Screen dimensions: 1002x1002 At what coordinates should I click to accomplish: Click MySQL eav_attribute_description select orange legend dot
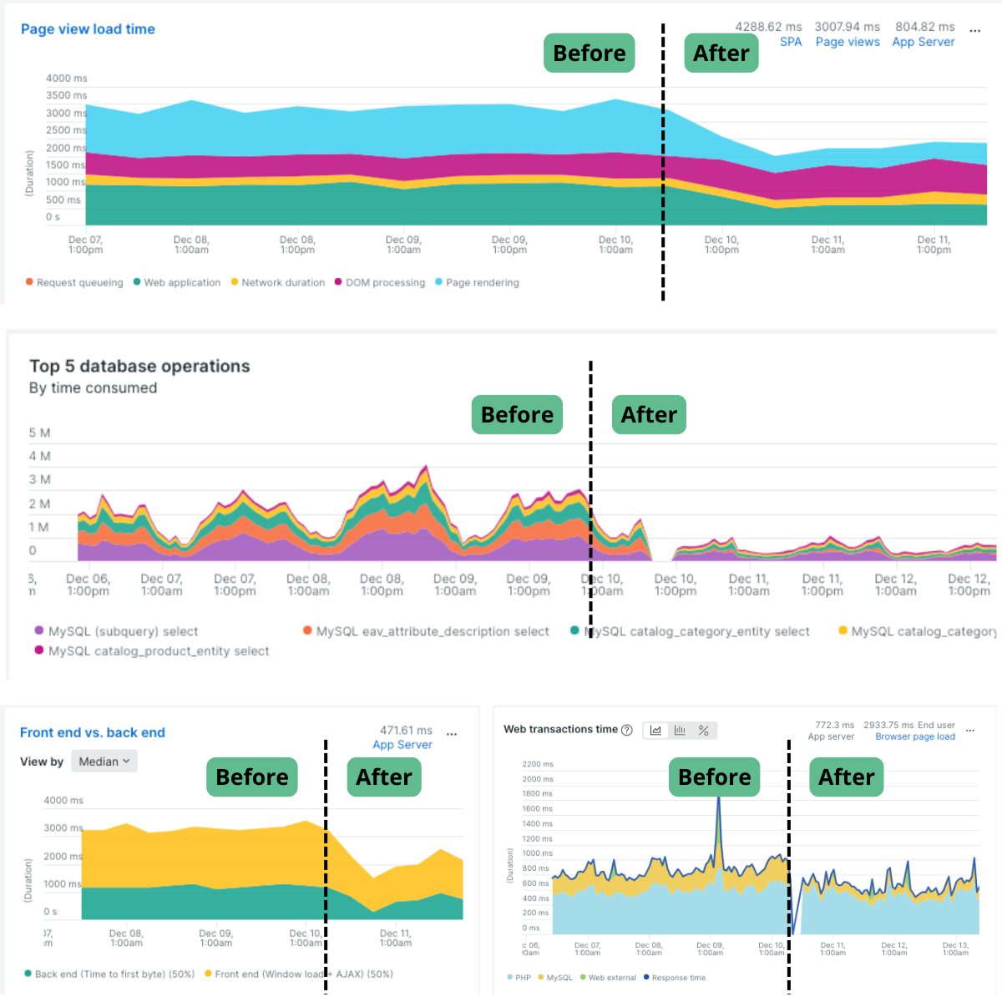pos(307,630)
